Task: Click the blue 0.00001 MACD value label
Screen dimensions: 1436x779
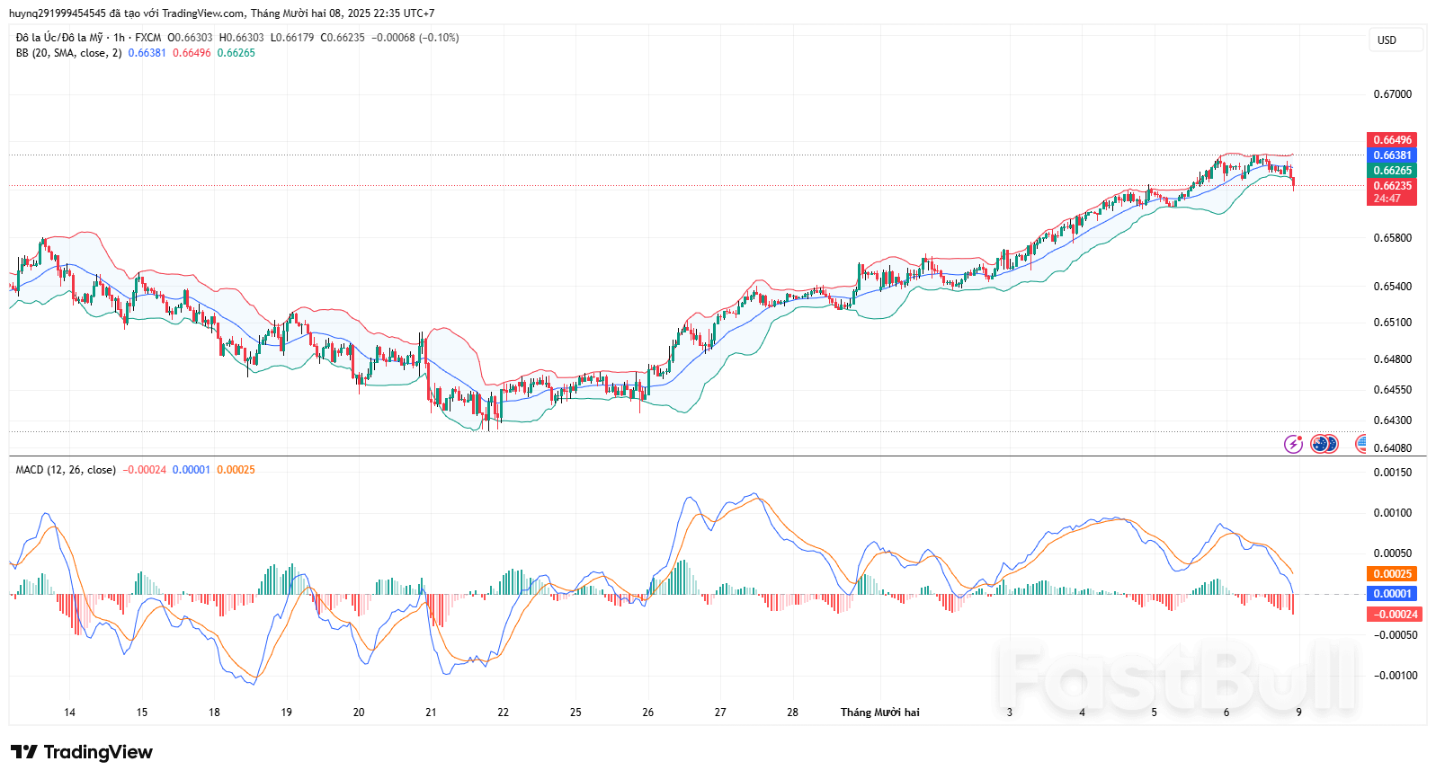Action: click(x=1391, y=594)
